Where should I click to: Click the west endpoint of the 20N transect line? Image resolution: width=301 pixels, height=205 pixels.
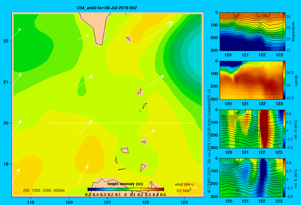point(50,123)
